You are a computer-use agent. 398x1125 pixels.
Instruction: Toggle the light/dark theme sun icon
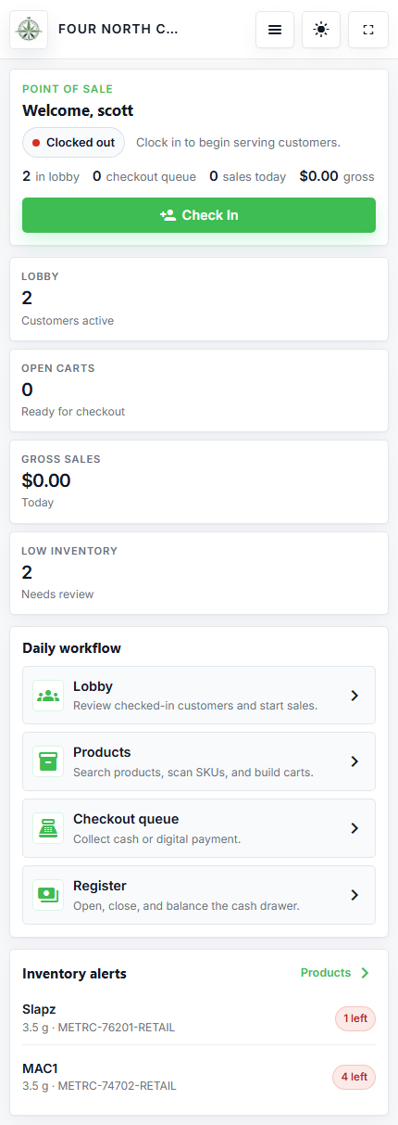pyautogui.click(x=321, y=30)
